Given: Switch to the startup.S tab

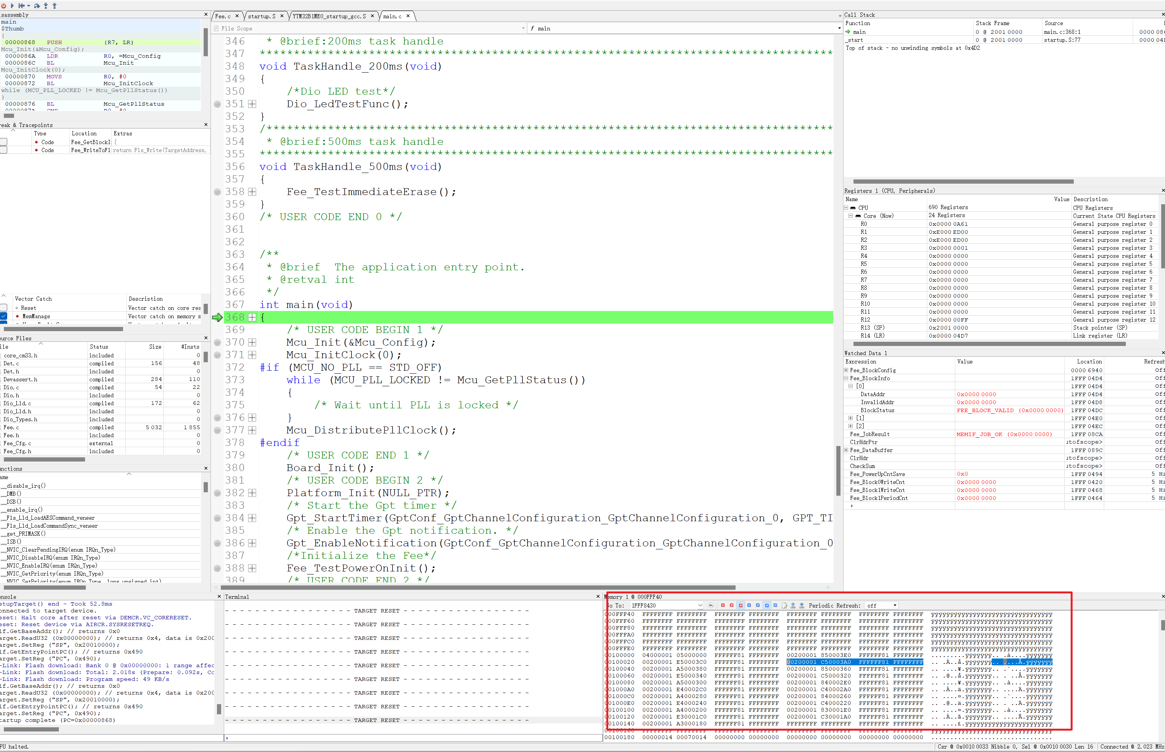Looking at the screenshot, I should point(261,16).
